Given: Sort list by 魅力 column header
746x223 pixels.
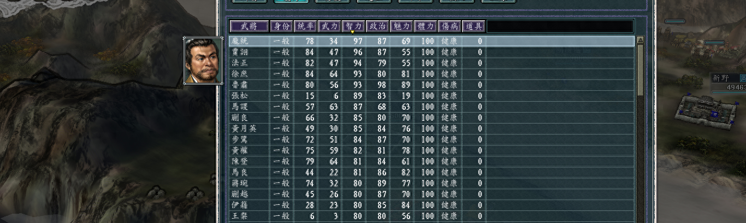Looking at the screenshot, I should click(x=401, y=26).
